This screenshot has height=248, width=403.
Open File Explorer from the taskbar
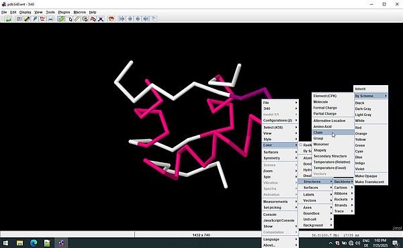(x=19, y=243)
